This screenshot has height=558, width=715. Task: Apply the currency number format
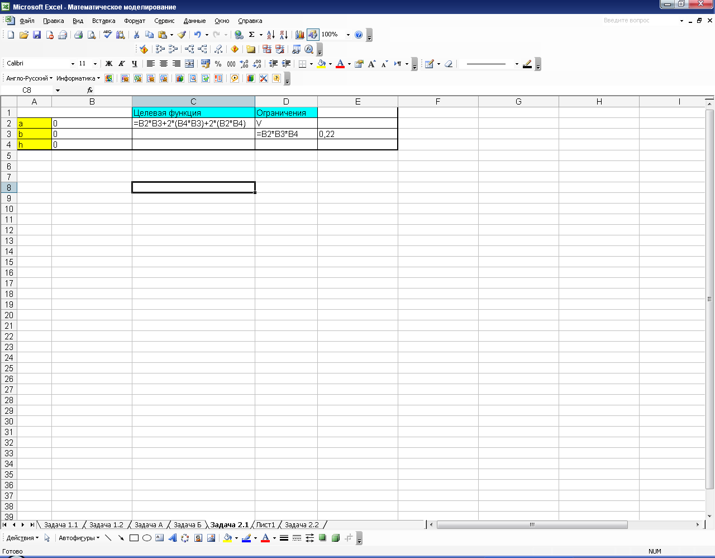tap(206, 64)
